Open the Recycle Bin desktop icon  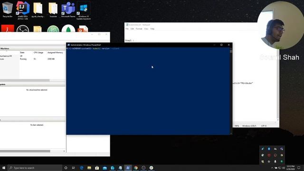pyautogui.click(x=8, y=9)
